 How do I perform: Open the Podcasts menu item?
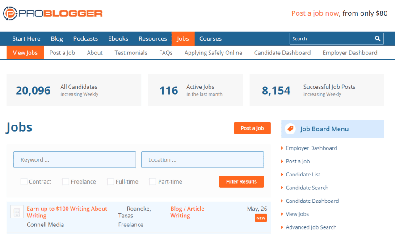click(85, 38)
